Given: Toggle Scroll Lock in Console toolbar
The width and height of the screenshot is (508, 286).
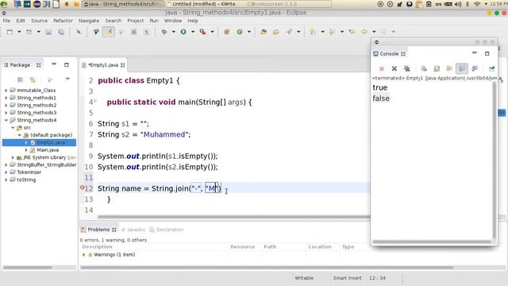Looking at the screenshot, I should click(x=437, y=69).
